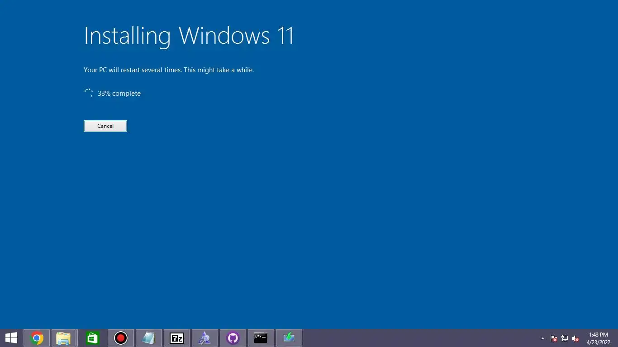Open the green Windows Store icon
618x347 pixels.
coord(93,338)
